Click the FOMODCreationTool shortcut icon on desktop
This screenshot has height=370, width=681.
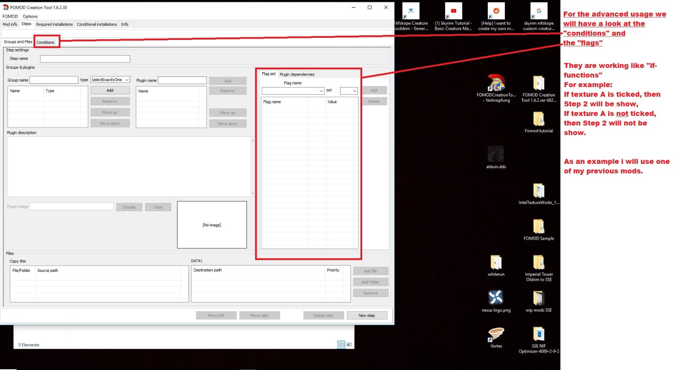click(x=496, y=83)
